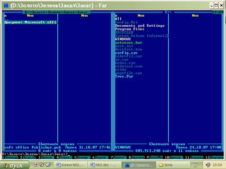Select ntldr file
The width and height of the screenshot is (226, 169).
pyautogui.click(x=121, y=70)
